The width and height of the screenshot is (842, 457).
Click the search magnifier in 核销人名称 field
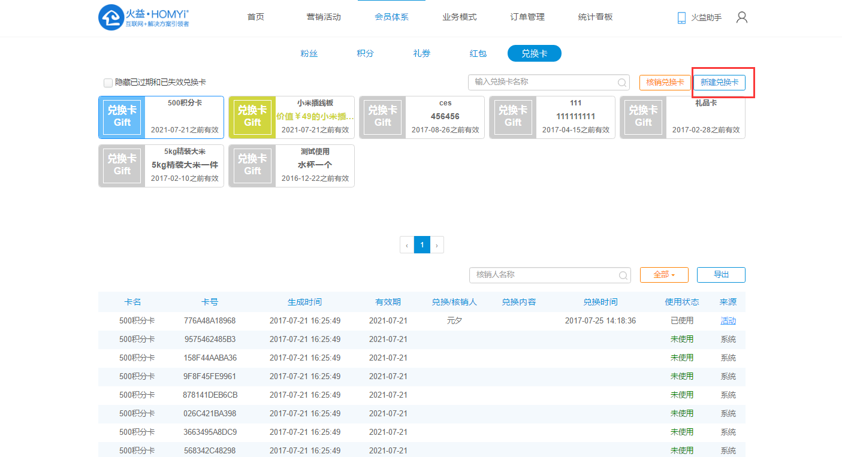coord(623,276)
